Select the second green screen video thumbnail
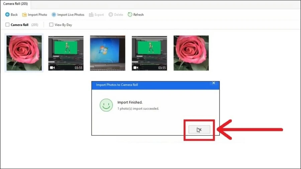The width and height of the screenshot is (301, 169). point(149,53)
